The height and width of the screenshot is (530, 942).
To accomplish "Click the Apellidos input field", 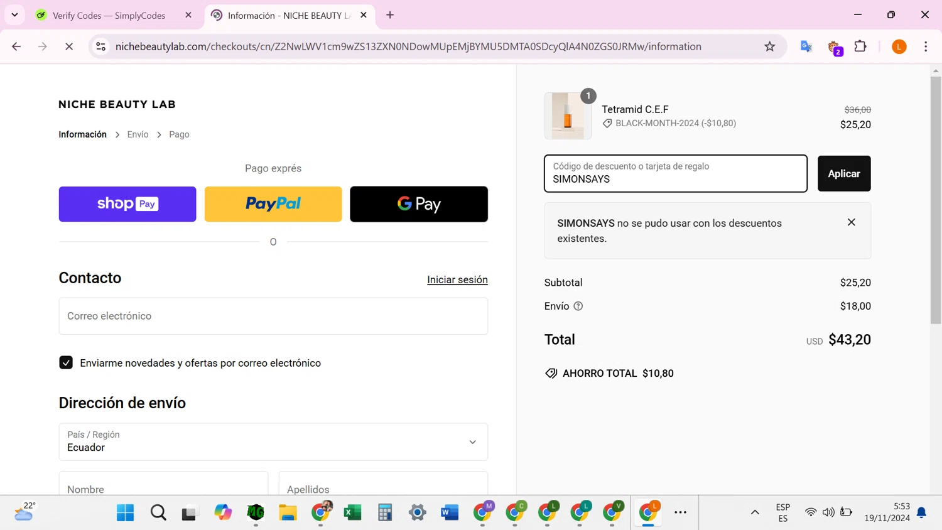I will [383, 484].
